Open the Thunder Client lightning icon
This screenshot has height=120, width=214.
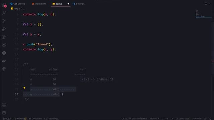[x=4, y=45]
